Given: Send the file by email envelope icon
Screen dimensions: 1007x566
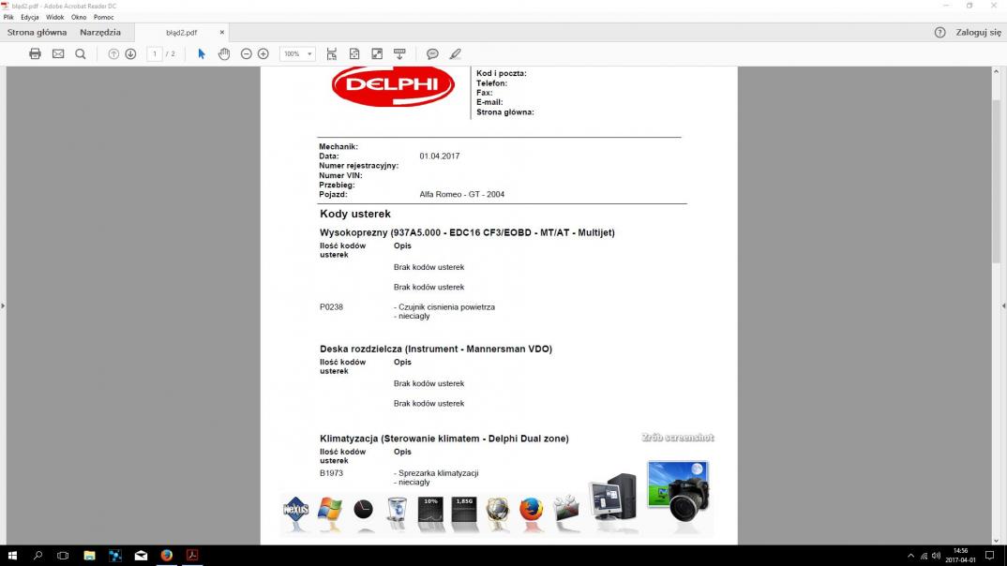Looking at the screenshot, I should click(58, 54).
